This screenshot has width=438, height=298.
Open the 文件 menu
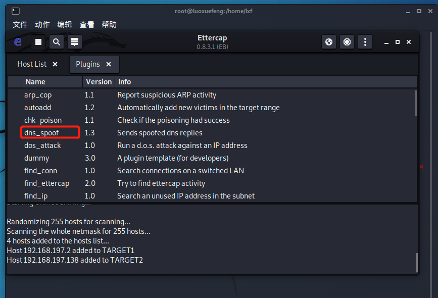point(20,25)
